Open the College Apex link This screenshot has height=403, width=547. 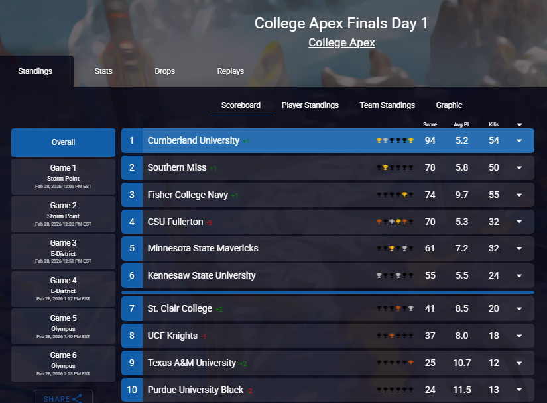click(x=341, y=42)
